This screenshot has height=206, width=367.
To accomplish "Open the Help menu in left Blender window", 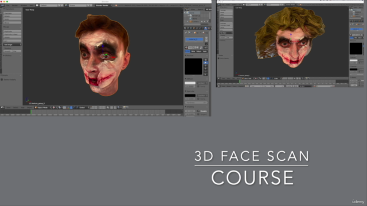I will tap(32, 5).
